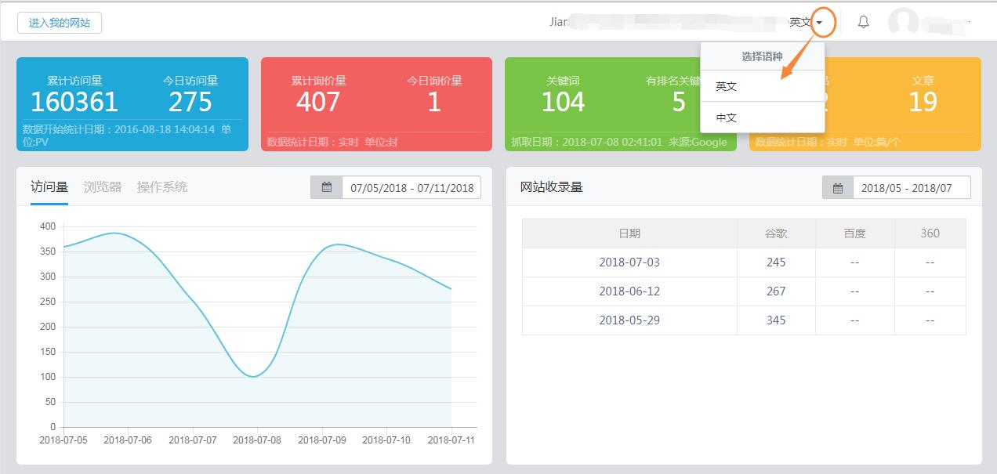Click calendar icon beside 2018/05 - 2018/07
Screen dimensions: 997x474
[838, 188]
